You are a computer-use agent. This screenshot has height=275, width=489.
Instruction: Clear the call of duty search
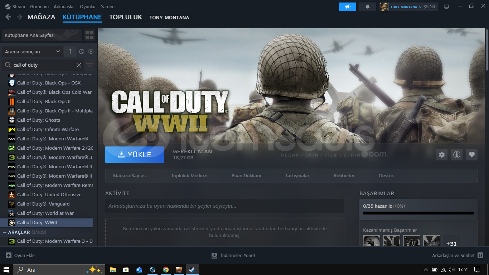[x=79, y=65]
